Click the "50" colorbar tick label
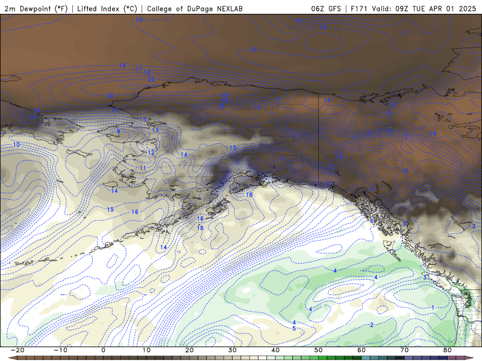 point(319,350)
